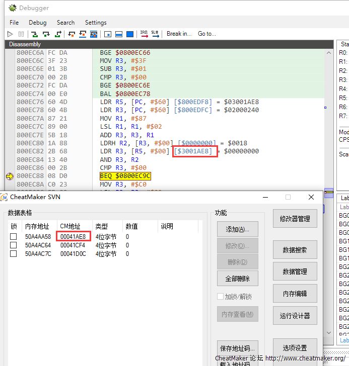This screenshot has height=366, width=349.
Task: Click the [$800EDF8] address reference
Action: (193, 102)
